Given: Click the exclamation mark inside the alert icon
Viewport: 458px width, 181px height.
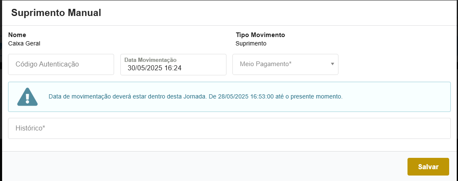Looking at the screenshot, I should (x=27, y=98).
